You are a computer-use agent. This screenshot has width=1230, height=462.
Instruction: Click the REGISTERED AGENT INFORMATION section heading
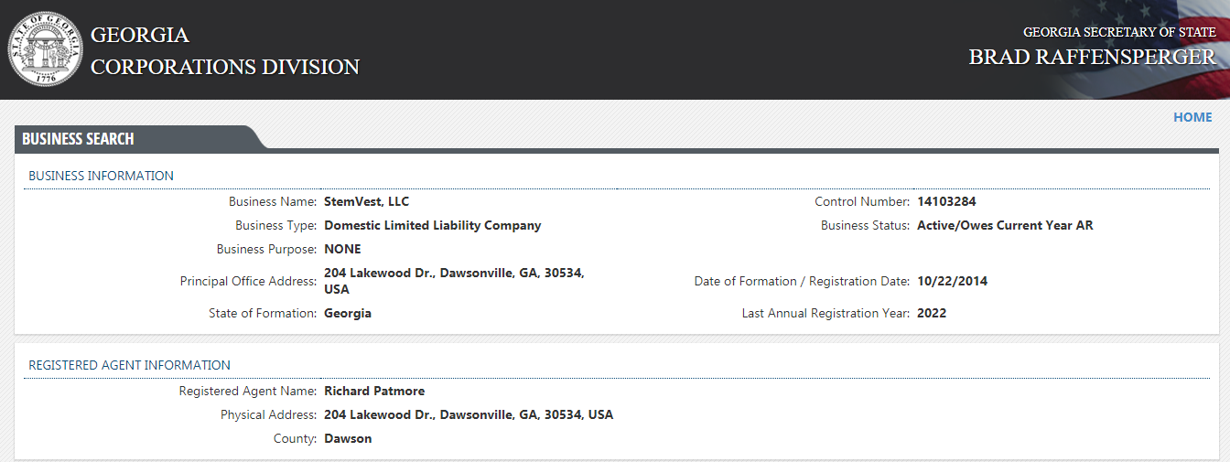(x=129, y=365)
